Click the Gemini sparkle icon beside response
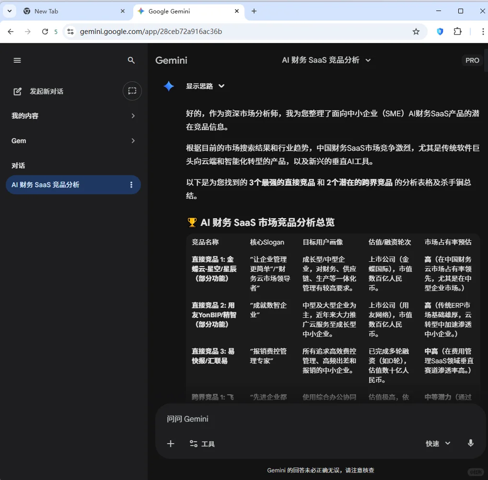Screen dimensions: 488x480 (169, 86)
